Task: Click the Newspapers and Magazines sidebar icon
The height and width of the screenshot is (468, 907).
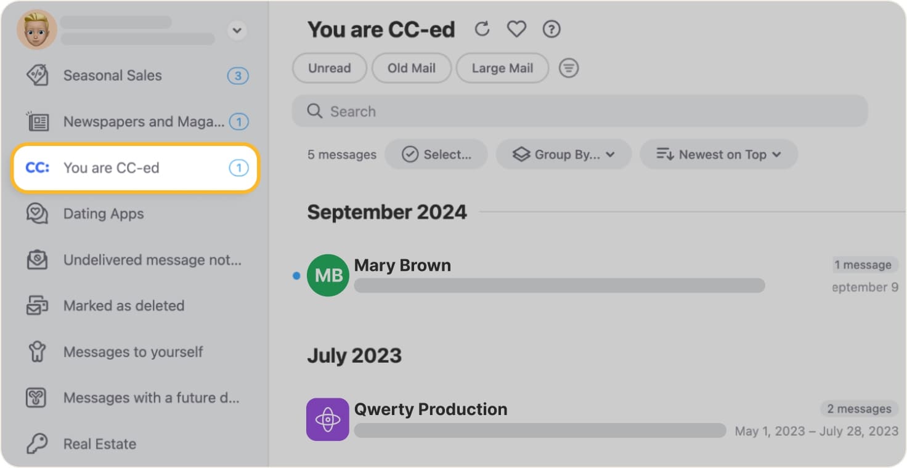Action: pyautogui.click(x=38, y=121)
